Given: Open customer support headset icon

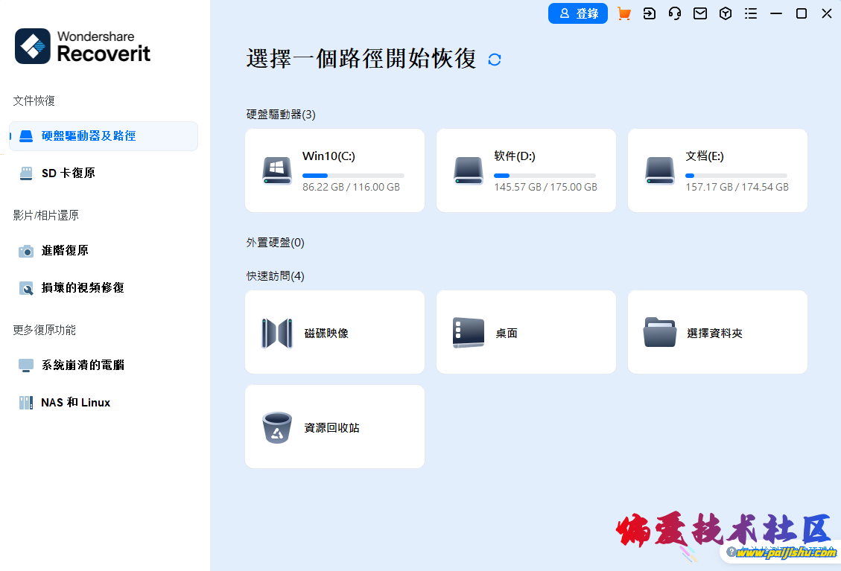Looking at the screenshot, I should coord(675,13).
